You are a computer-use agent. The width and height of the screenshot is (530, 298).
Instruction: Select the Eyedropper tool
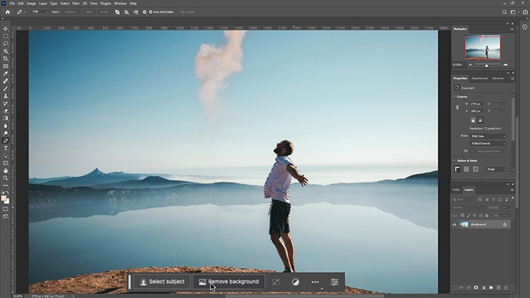pos(6,73)
